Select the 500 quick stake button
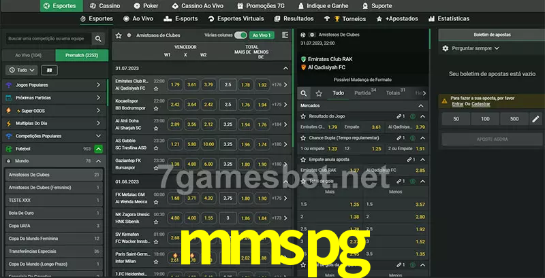The width and height of the screenshot is (545, 278). [514, 119]
